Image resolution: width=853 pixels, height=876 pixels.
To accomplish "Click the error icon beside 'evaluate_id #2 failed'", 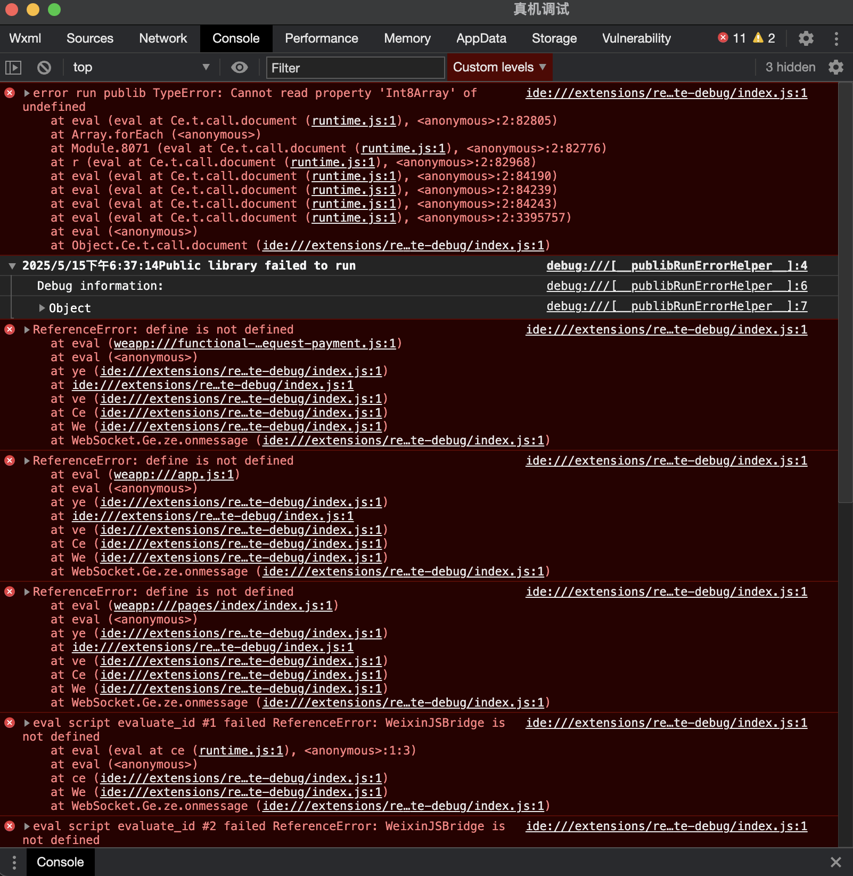I will (10, 826).
